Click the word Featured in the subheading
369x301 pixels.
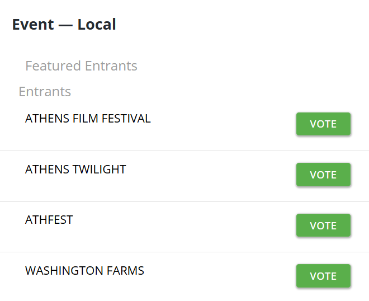[53, 66]
